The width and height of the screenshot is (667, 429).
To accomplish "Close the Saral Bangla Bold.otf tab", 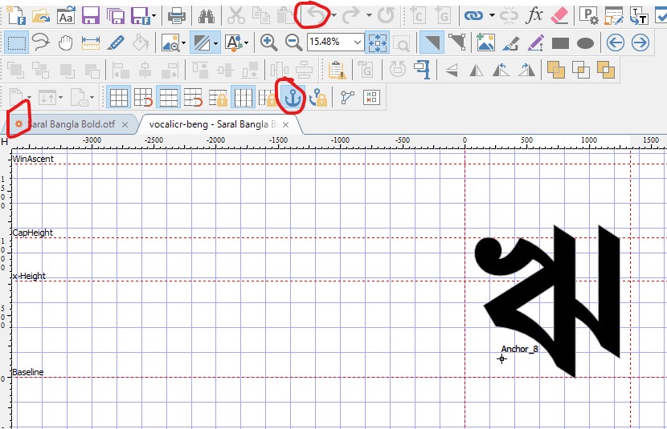I will point(125,125).
